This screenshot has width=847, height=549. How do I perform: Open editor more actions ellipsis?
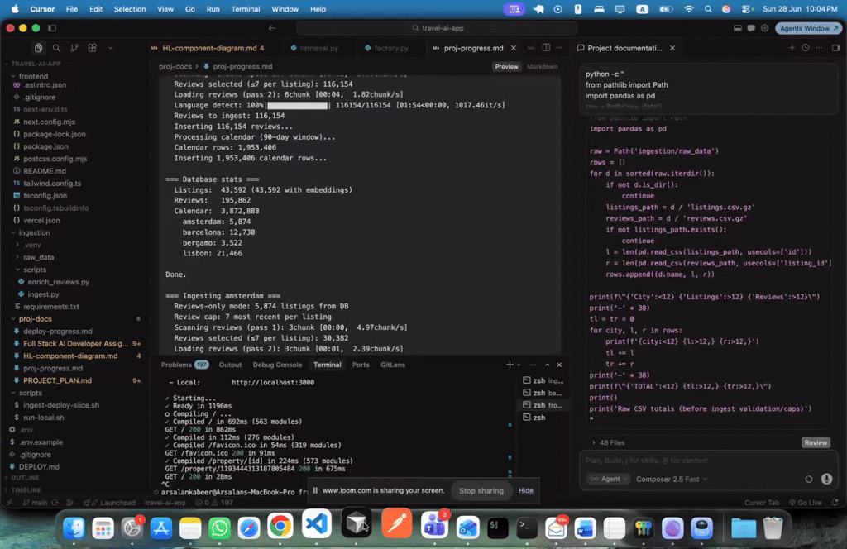coord(560,48)
